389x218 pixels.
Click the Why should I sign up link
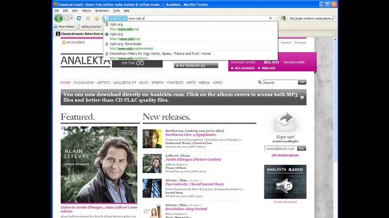[285, 155]
